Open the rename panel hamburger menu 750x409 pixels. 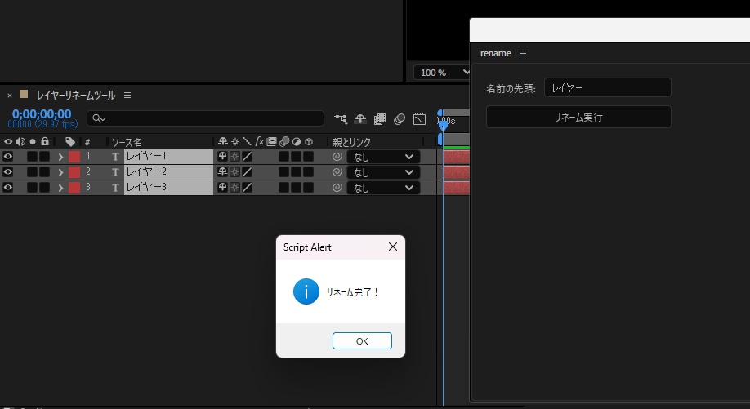[x=523, y=54]
